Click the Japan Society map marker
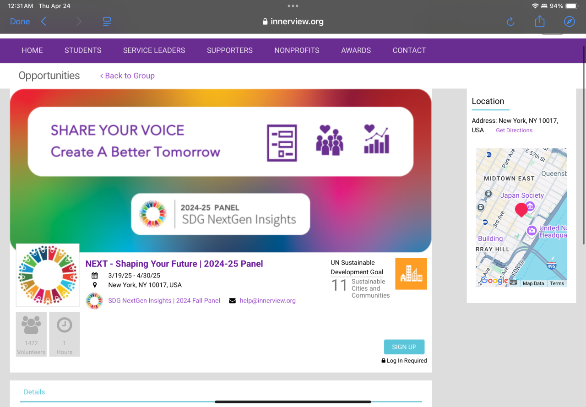 coord(530,206)
